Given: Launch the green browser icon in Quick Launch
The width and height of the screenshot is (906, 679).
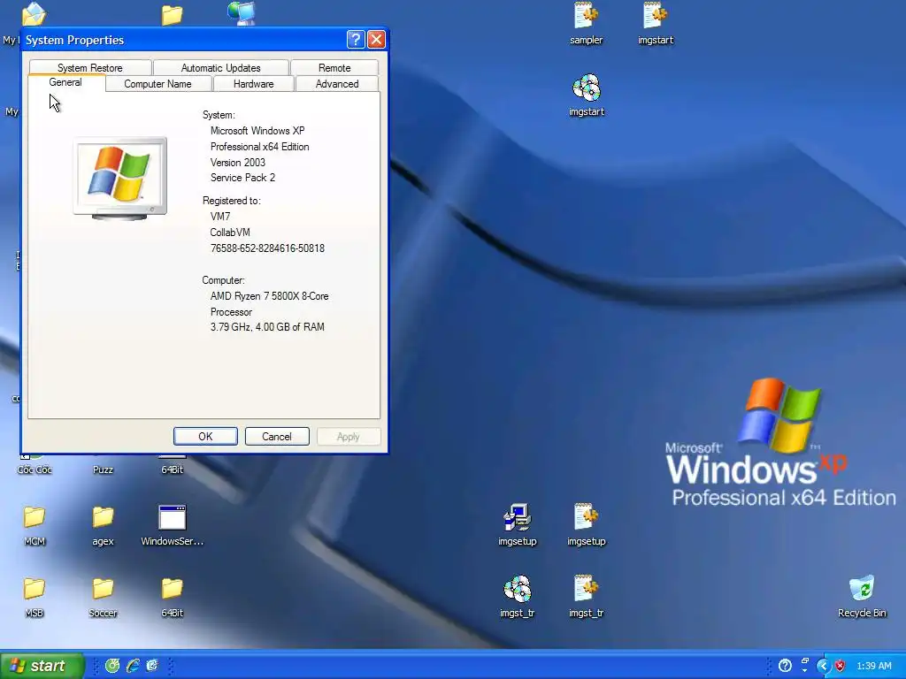Looking at the screenshot, I should click(112, 666).
